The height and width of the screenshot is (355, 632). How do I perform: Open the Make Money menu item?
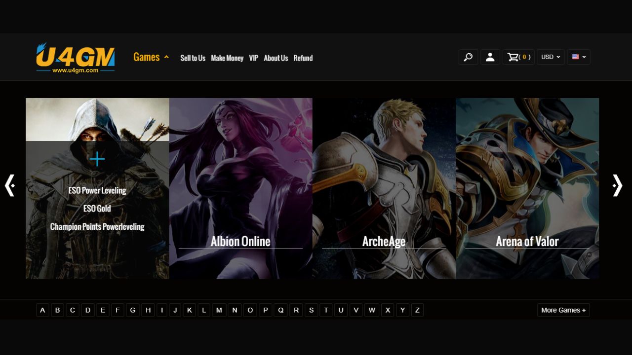click(227, 58)
